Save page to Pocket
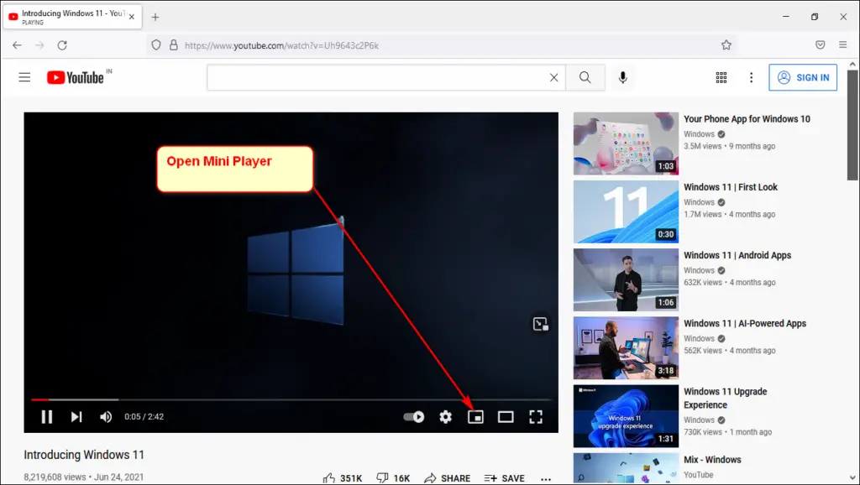 click(x=820, y=45)
